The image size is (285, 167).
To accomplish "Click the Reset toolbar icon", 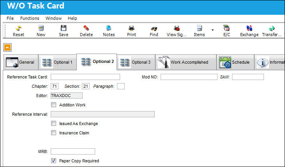I will click(x=18, y=28).
